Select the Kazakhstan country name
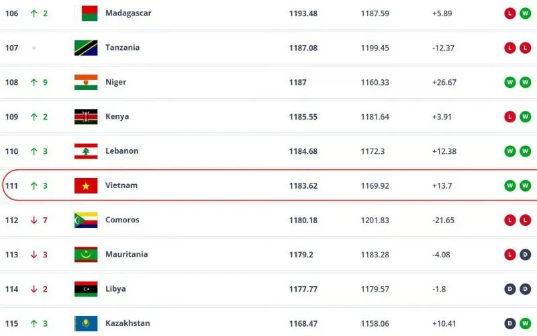This screenshot has width=537, height=336. coord(128,323)
